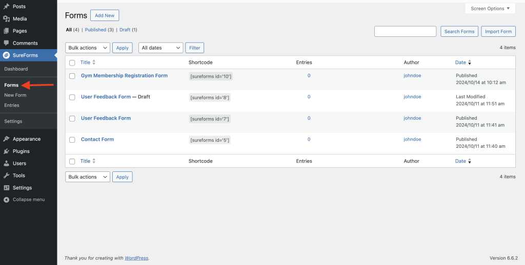Open Entries in SureForms submenu
The width and height of the screenshot is (525, 265).
(x=12, y=105)
